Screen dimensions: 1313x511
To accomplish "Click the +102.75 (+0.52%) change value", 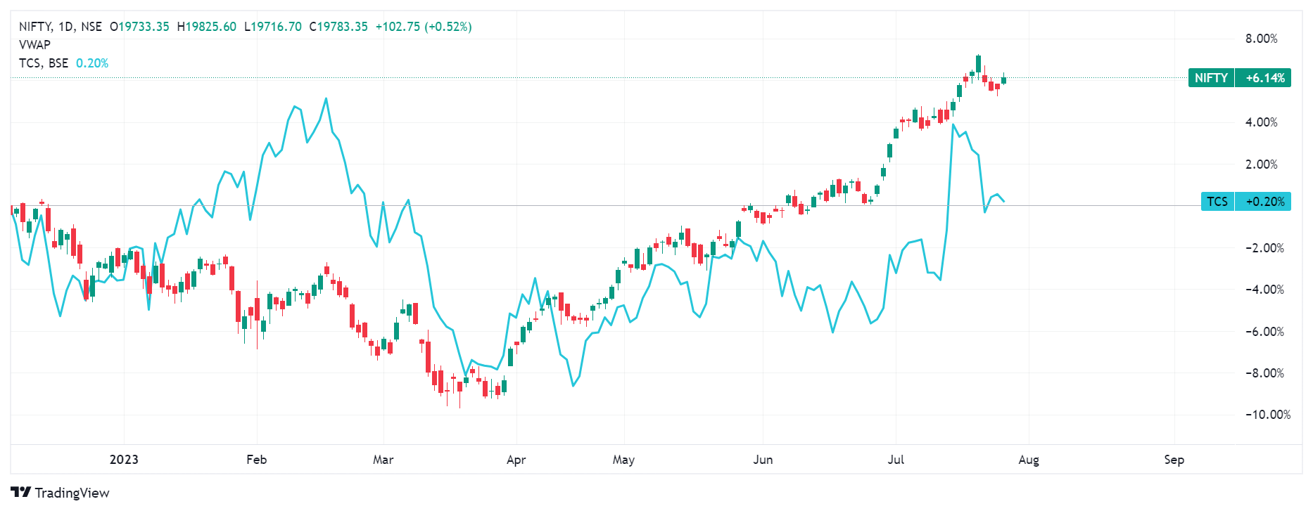I will coord(423,27).
